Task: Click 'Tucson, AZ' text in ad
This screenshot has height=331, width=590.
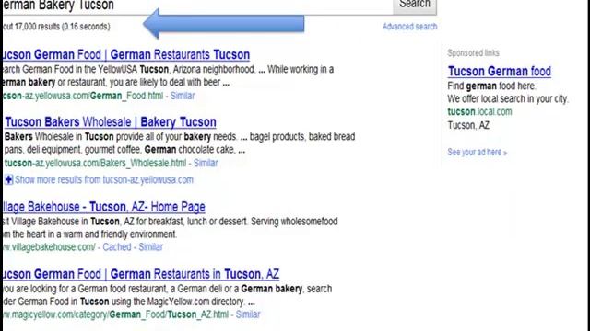Action: [468, 125]
